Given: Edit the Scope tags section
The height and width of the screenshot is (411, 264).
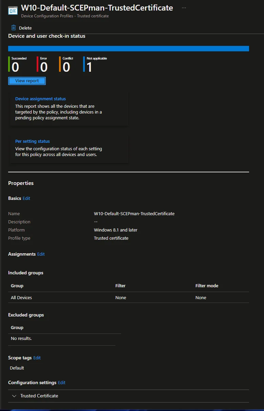Looking at the screenshot, I should pyautogui.click(x=37, y=358).
